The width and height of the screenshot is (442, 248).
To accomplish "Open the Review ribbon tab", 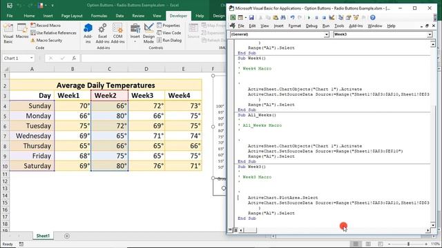I will pos(138,16).
